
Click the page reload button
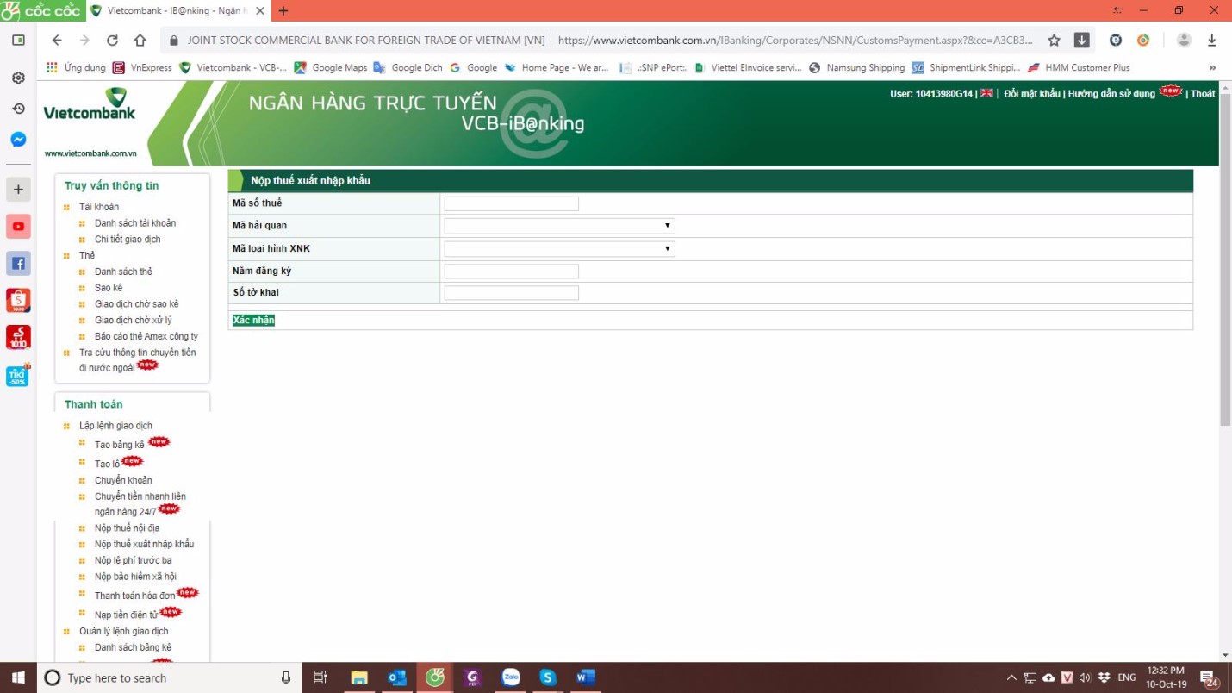(x=112, y=40)
